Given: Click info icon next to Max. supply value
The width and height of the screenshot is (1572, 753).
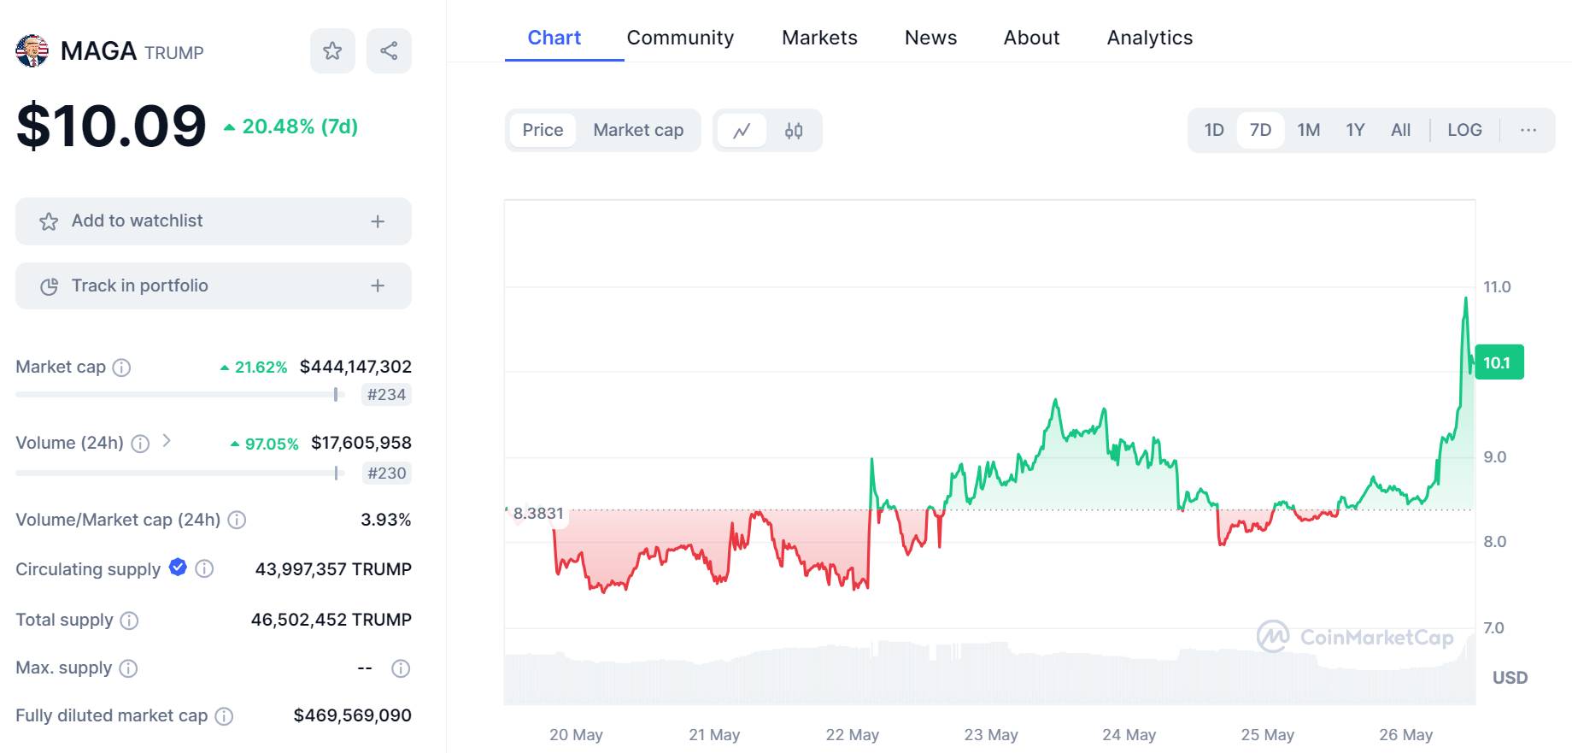Looking at the screenshot, I should 401,668.
